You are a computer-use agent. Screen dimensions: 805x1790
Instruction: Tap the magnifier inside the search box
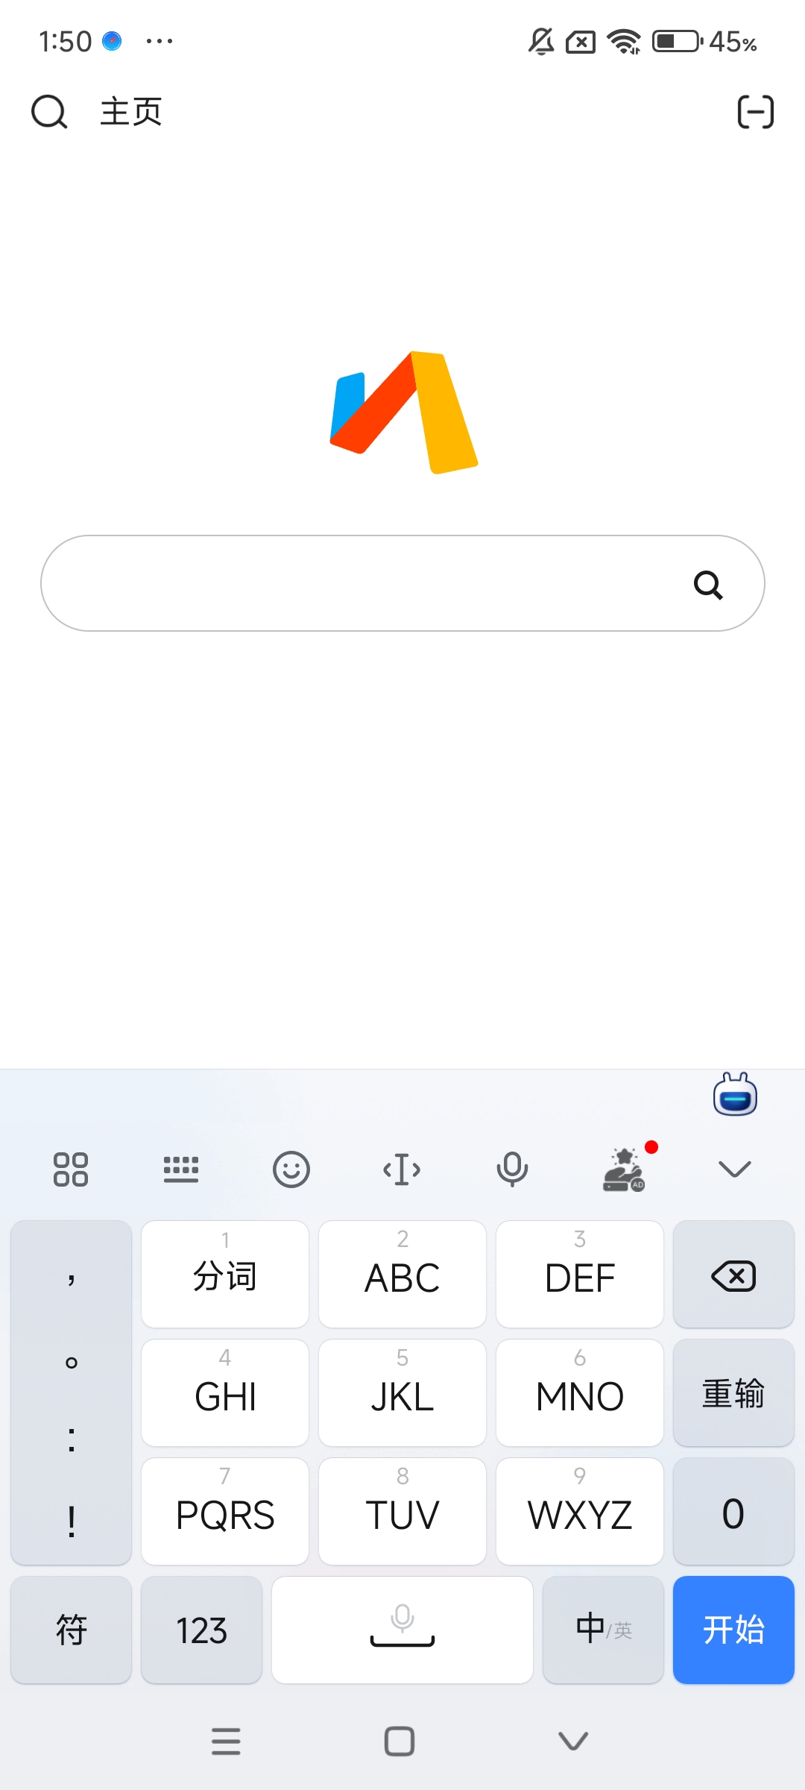pyautogui.click(x=708, y=585)
